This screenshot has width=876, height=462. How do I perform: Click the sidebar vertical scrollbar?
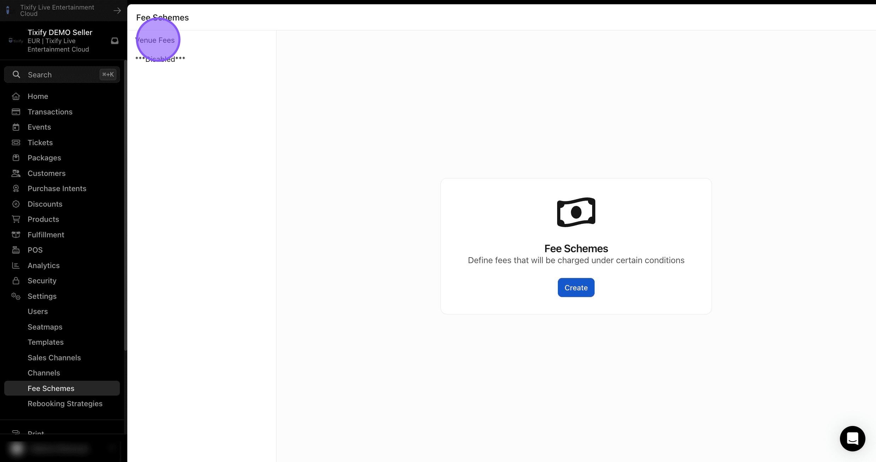[125, 205]
